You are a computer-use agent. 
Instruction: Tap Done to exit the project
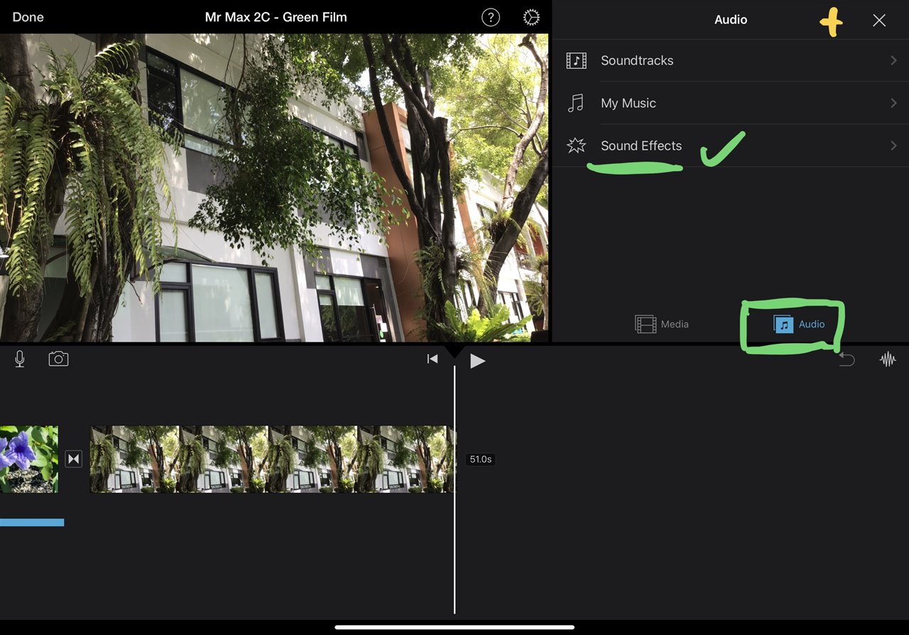coord(28,17)
